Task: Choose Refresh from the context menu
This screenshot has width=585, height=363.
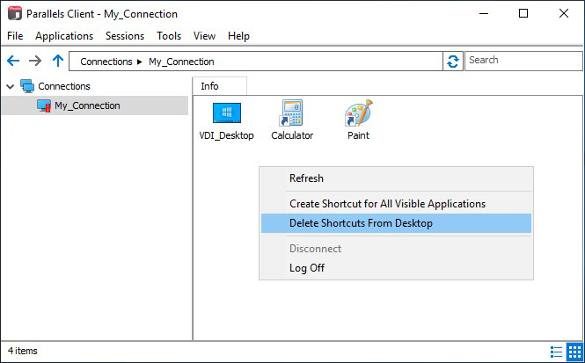Action: click(396, 178)
